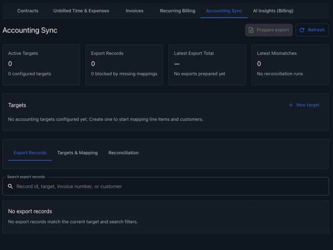Click 'No accounting targets configured yet' message
Viewport: 333px width, 250px height.
106,119
